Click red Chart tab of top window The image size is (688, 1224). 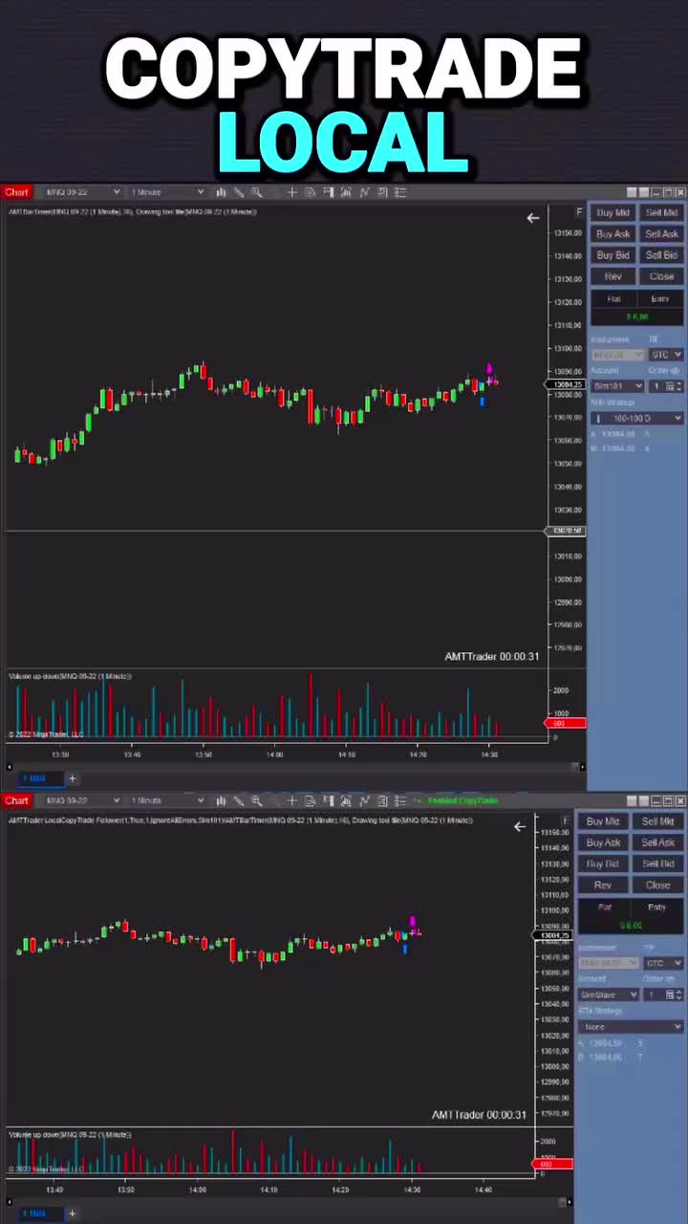point(16,192)
